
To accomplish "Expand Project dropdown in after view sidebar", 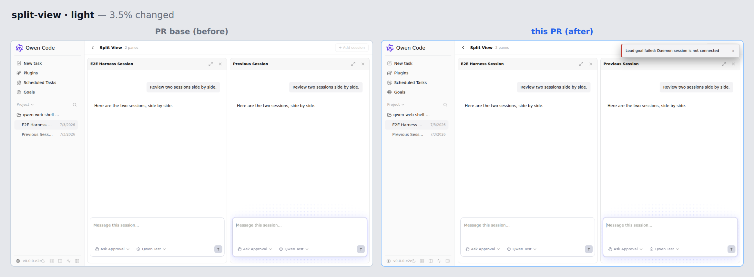I will click(x=396, y=104).
